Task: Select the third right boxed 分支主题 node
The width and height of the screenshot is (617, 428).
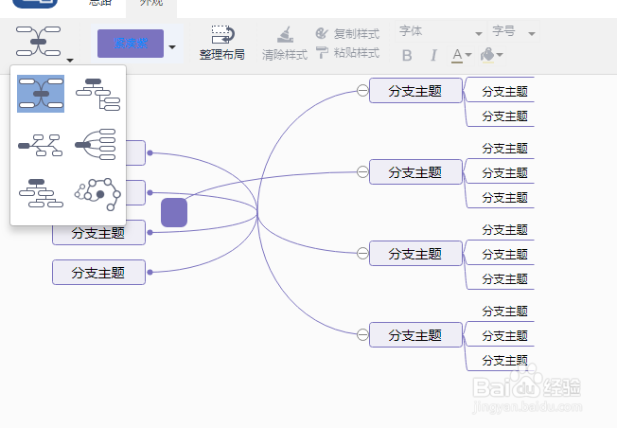Action: pyautogui.click(x=415, y=253)
